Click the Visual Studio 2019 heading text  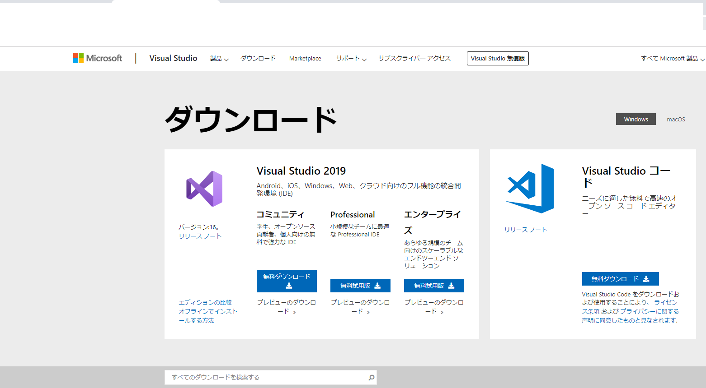[x=301, y=171]
